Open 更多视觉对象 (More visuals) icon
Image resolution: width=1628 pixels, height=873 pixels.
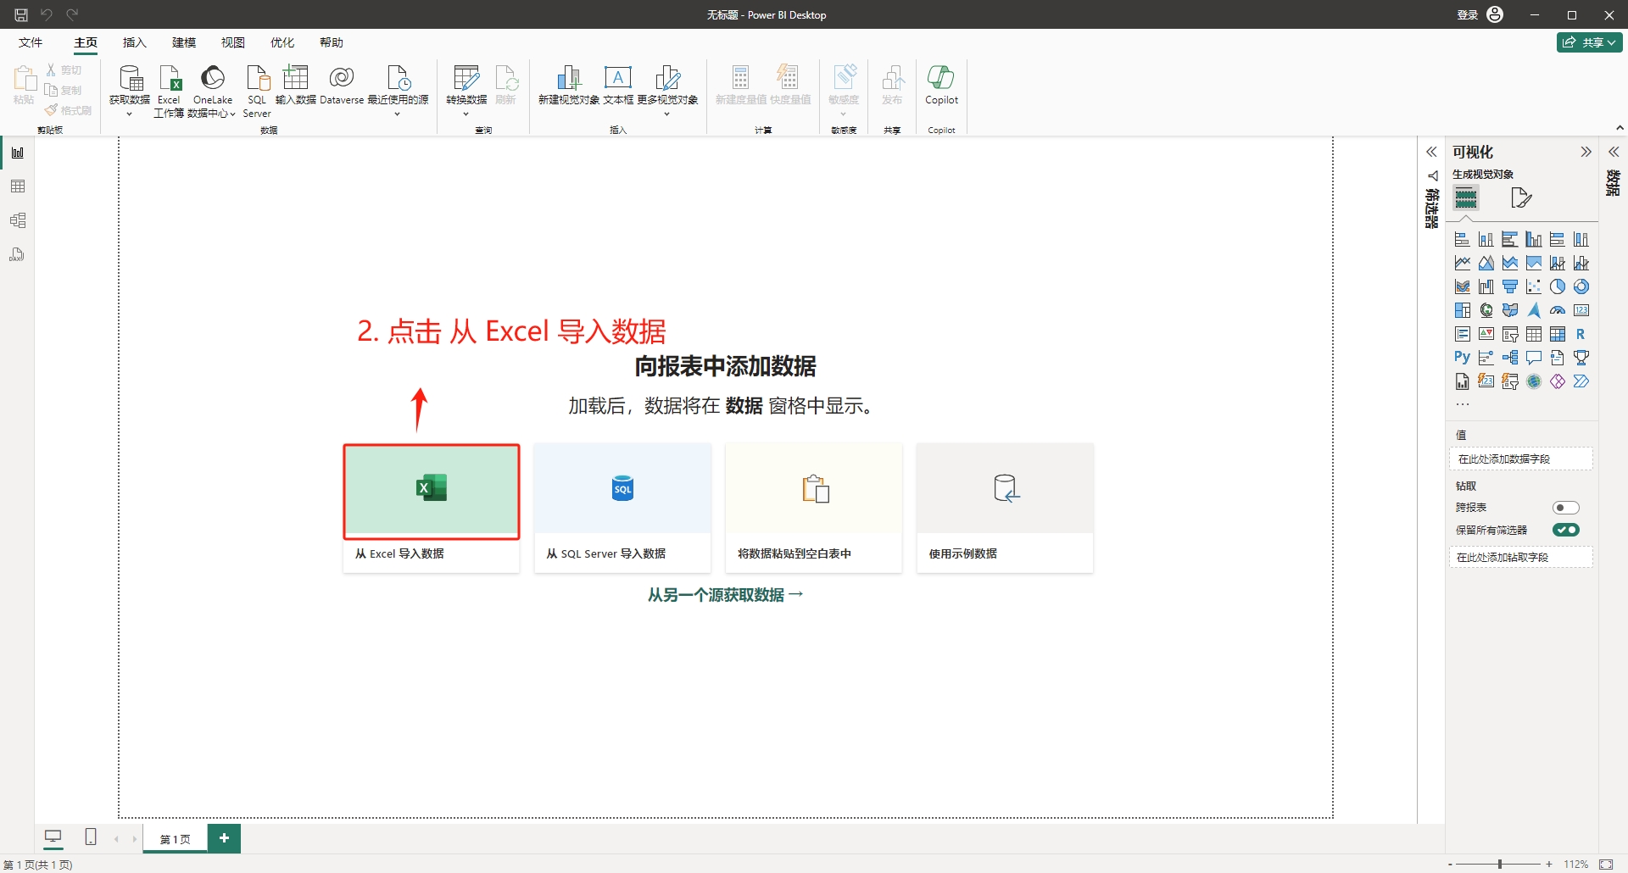pos(667,89)
